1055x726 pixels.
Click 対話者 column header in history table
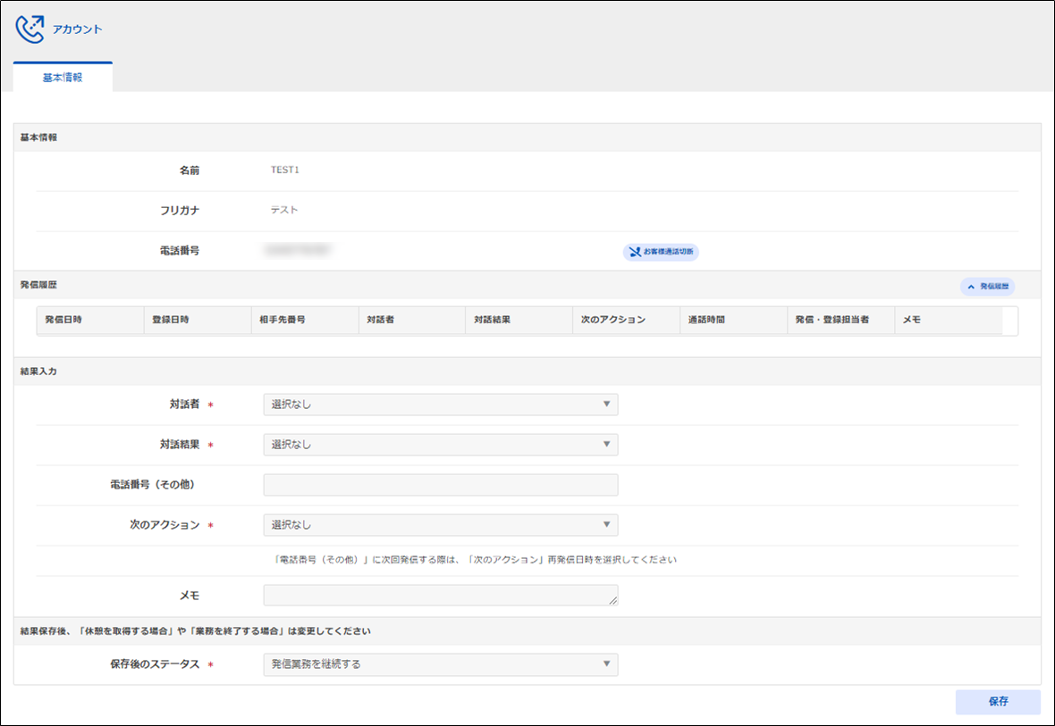point(411,320)
